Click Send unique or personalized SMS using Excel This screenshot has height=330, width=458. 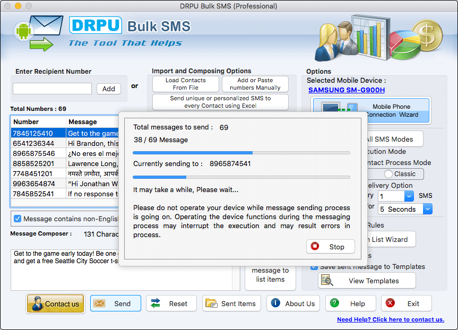(x=220, y=102)
